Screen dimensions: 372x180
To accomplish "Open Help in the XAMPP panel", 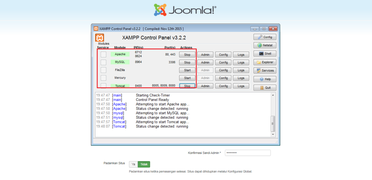I will pos(265,79).
